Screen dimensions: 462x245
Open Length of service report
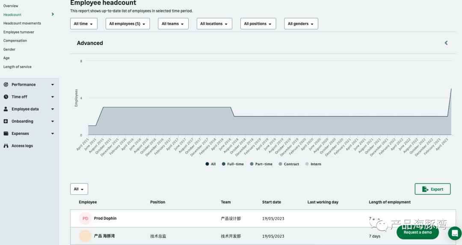tap(18, 67)
